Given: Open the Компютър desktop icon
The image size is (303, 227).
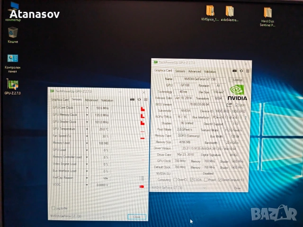Looking at the screenshot, I should click(13, 11).
